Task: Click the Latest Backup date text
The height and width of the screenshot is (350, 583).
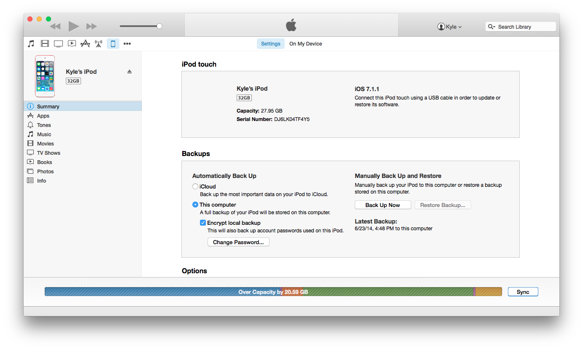Action: click(x=394, y=229)
